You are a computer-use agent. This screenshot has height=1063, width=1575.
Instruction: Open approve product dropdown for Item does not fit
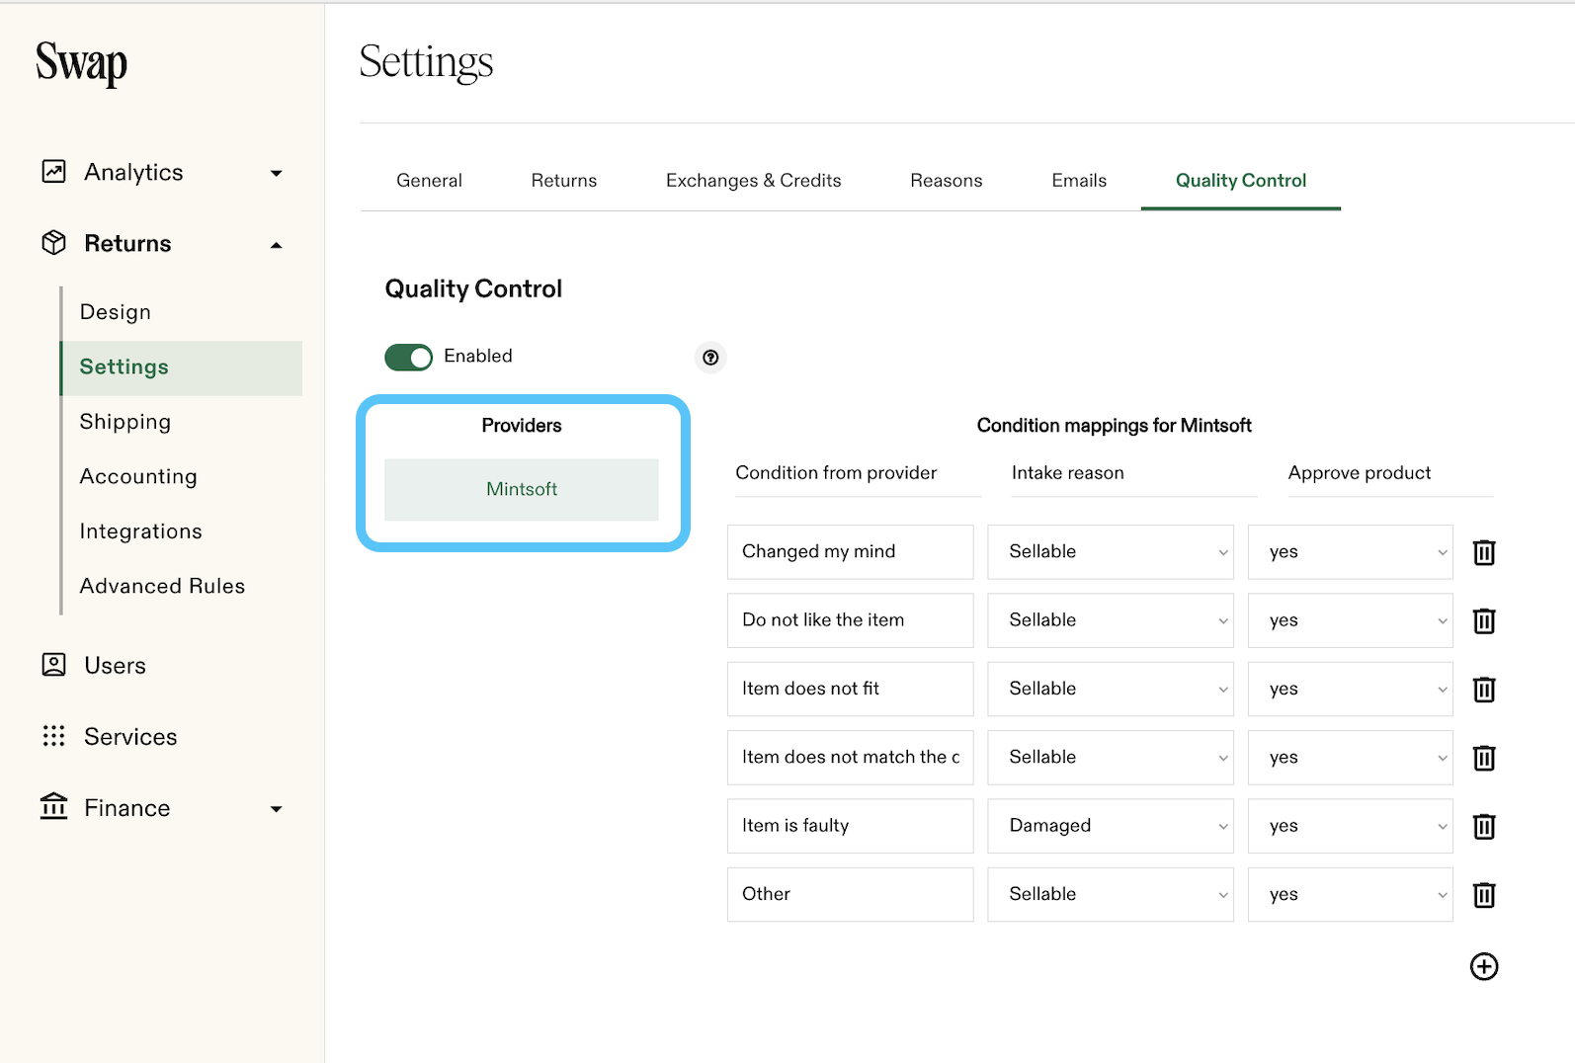(1351, 689)
